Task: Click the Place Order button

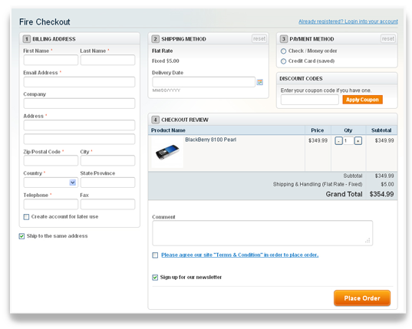Action: pyautogui.click(x=362, y=298)
